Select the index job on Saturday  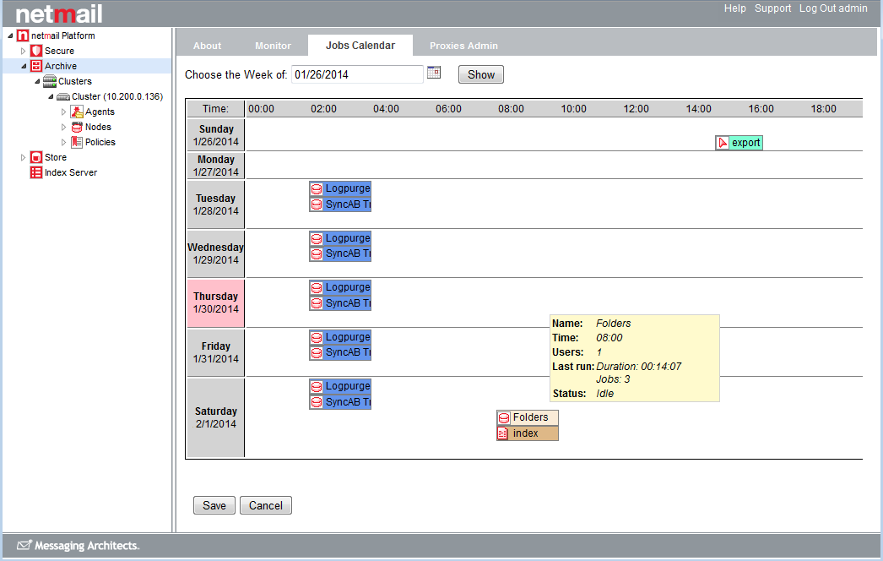click(528, 433)
